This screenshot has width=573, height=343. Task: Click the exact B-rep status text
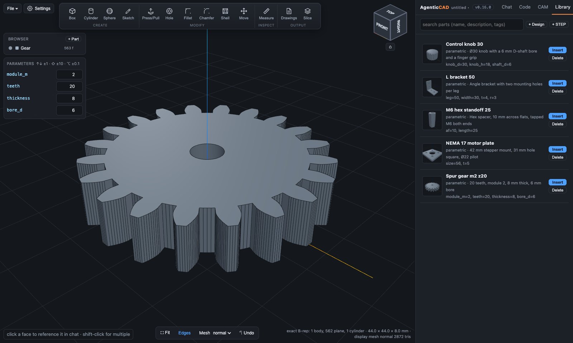coord(348,334)
